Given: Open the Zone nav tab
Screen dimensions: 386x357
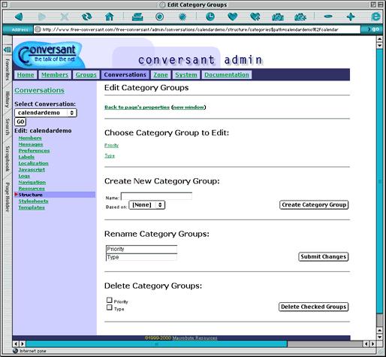Looking at the screenshot, I should point(161,74).
